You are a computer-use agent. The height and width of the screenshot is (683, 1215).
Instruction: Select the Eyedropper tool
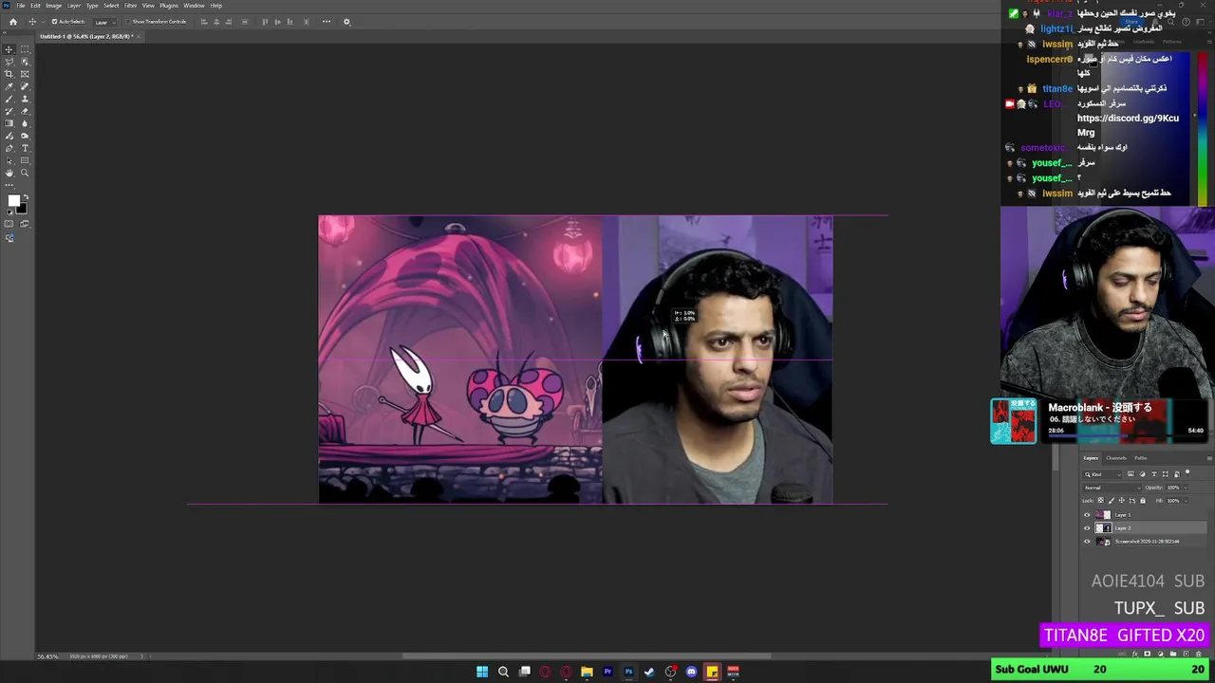pyautogui.click(x=9, y=86)
